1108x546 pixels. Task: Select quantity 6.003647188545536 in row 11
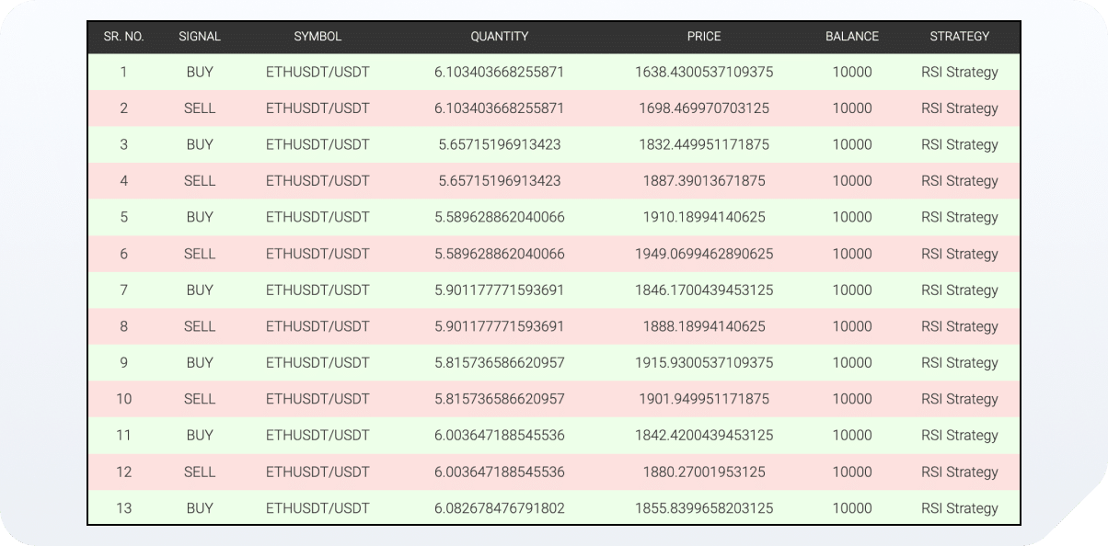500,436
